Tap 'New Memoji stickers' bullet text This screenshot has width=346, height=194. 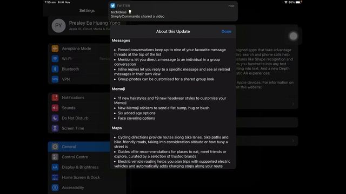(x=163, y=108)
